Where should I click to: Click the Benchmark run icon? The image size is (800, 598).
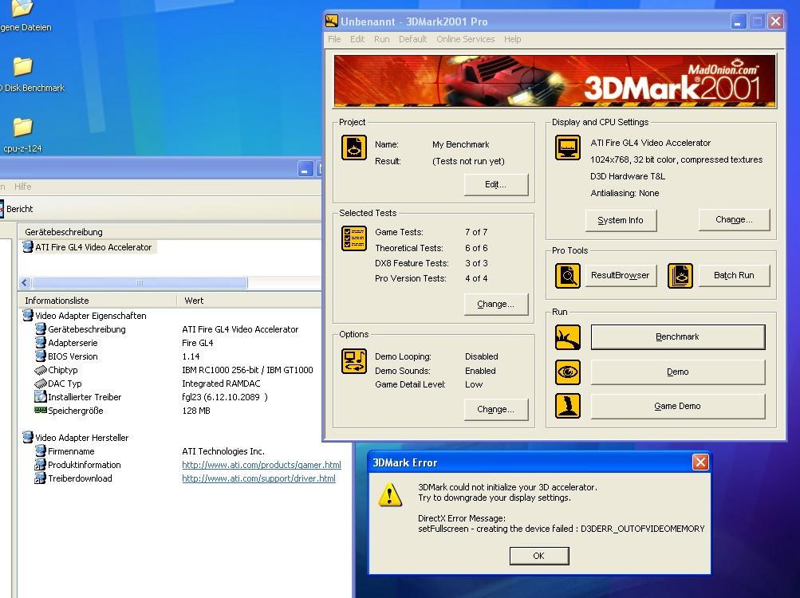[567, 337]
